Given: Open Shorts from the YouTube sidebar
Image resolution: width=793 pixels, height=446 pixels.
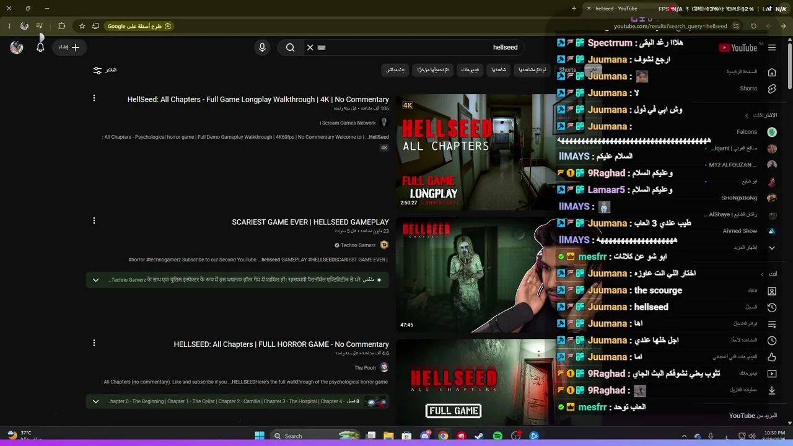Looking at the screenshot, I should (x=772, y=89).
